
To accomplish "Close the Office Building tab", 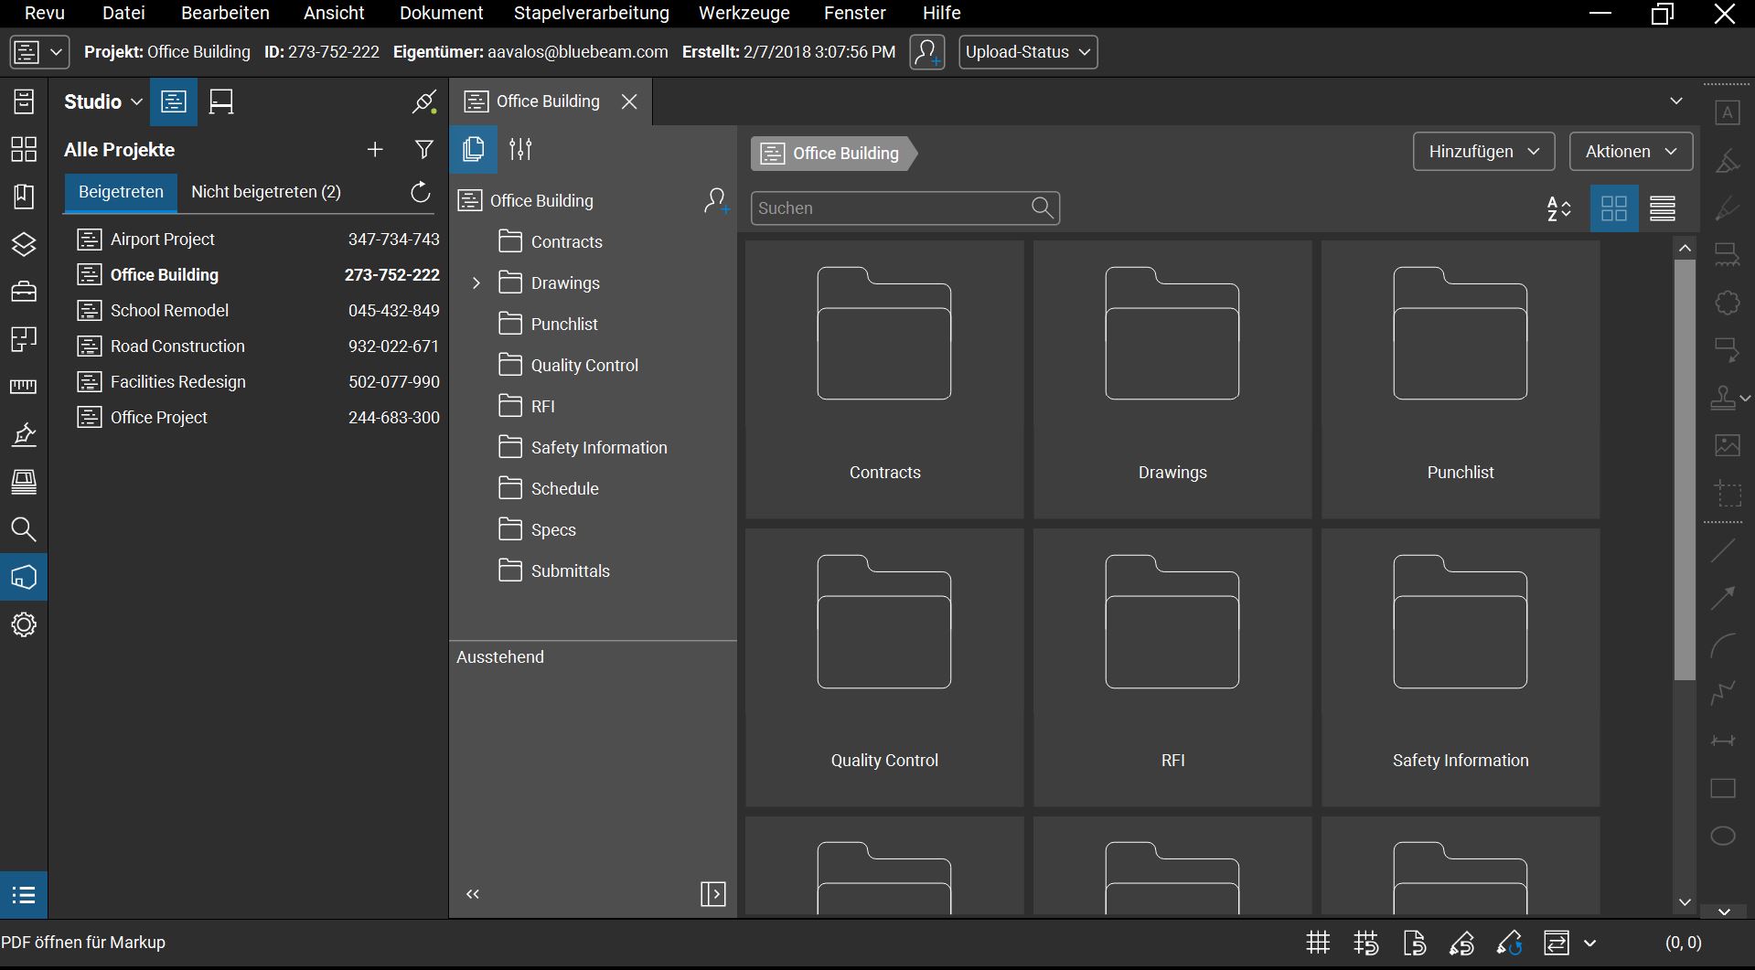I will [629, 101].
